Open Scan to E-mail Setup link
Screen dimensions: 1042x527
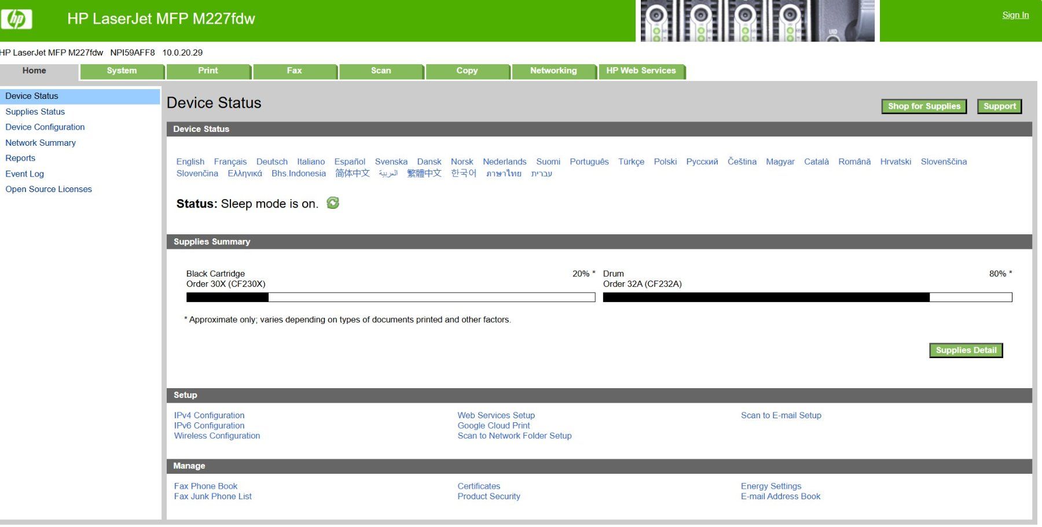tap(781, 415)
